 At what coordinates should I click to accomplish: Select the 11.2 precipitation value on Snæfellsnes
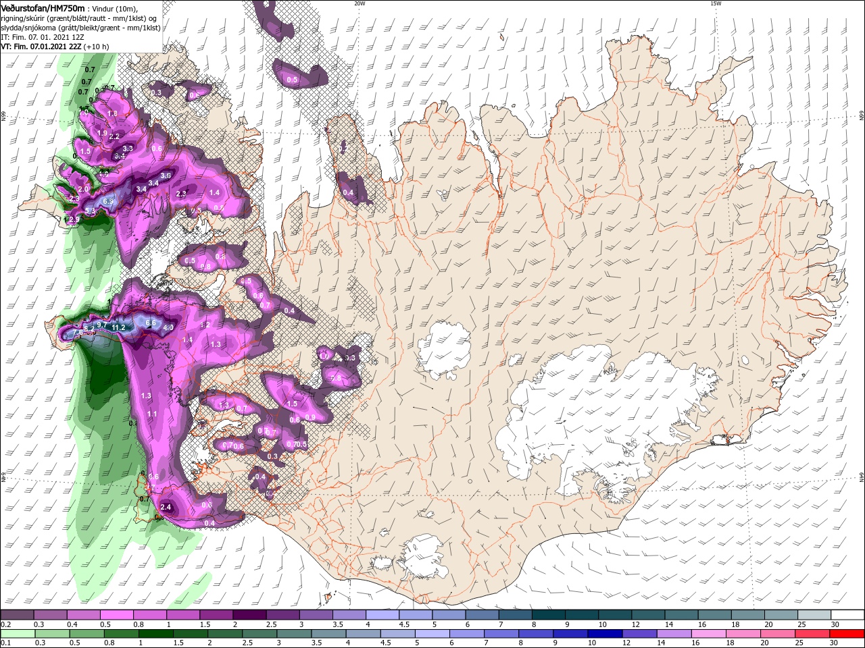coord(119,327)
